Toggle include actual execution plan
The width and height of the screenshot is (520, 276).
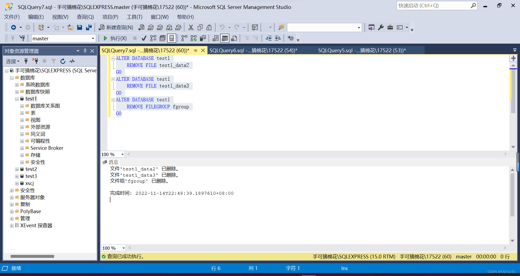point(184,38)
